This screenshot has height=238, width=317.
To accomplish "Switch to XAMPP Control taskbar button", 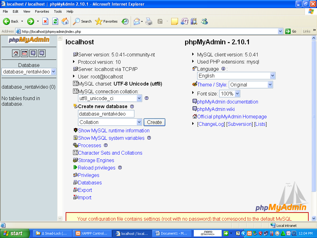I will coord(92,233).
